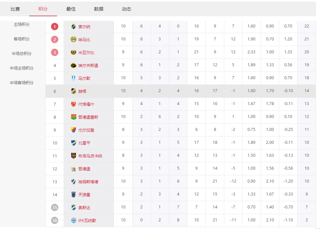Click the 布洛马波卡纳 team badge icon
Image resolution: width=321 pixels, height=229 pixels.
[x=74, y=156]
